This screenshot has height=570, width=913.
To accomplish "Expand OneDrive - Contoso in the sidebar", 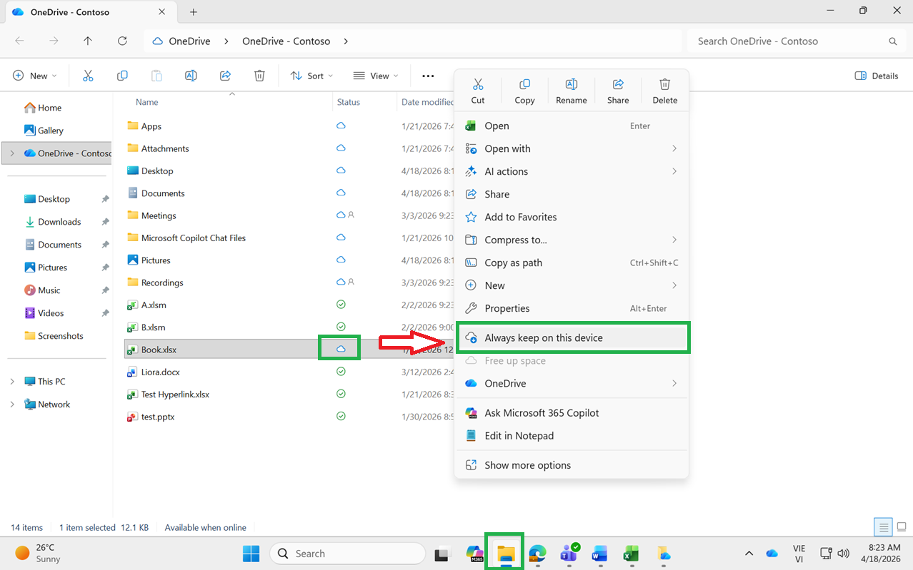I will point(12,153).
